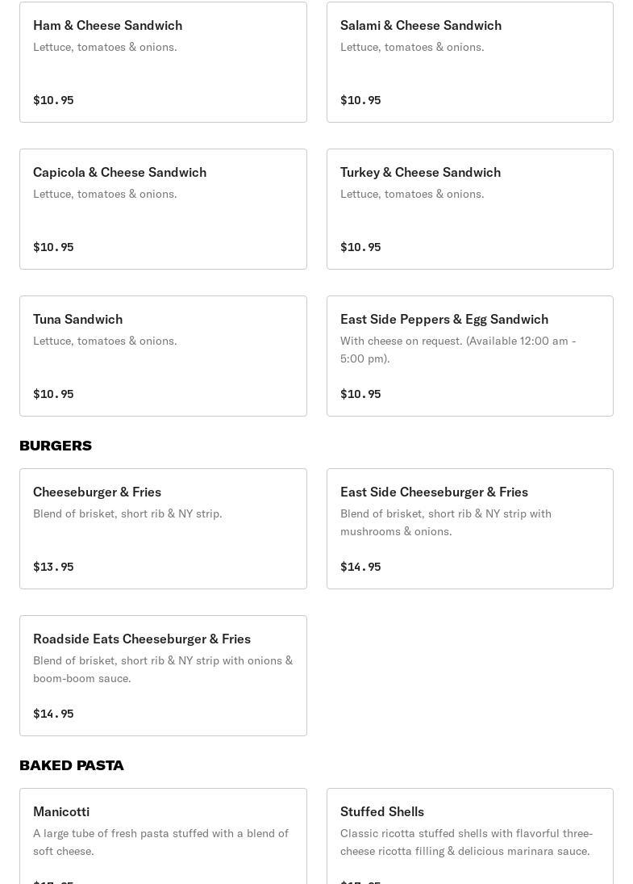Open Roadside Eats Cheeseburger & Fries title

pos(142,639)
